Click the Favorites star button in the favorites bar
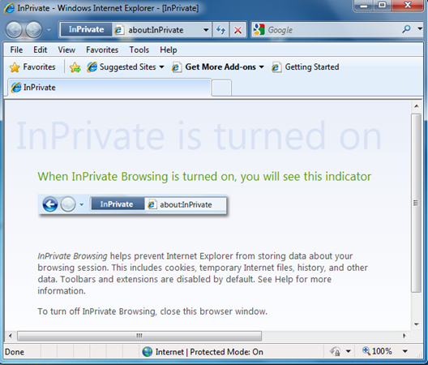 coord(32,67)
